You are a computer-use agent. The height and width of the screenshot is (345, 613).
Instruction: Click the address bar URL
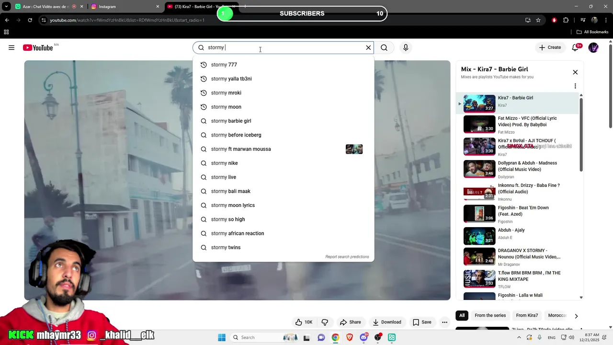point(127,20)
